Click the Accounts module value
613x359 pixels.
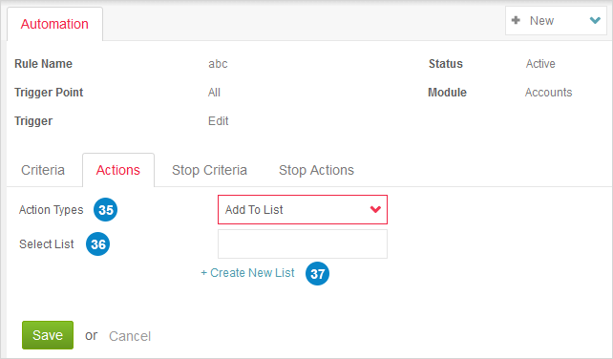tap(548, 93)
